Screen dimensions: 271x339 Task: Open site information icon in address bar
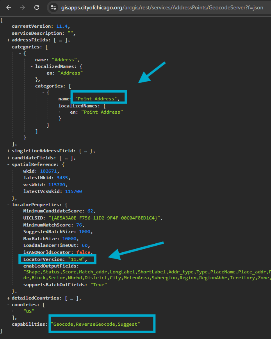pos(53,7)
